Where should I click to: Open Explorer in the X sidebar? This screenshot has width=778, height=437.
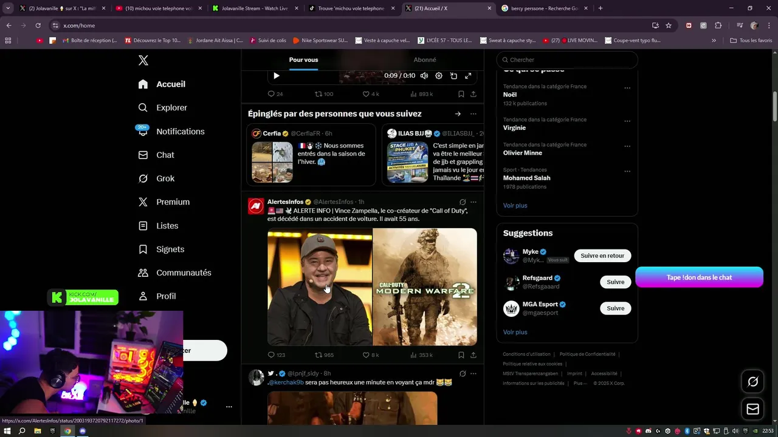[163, 107]
